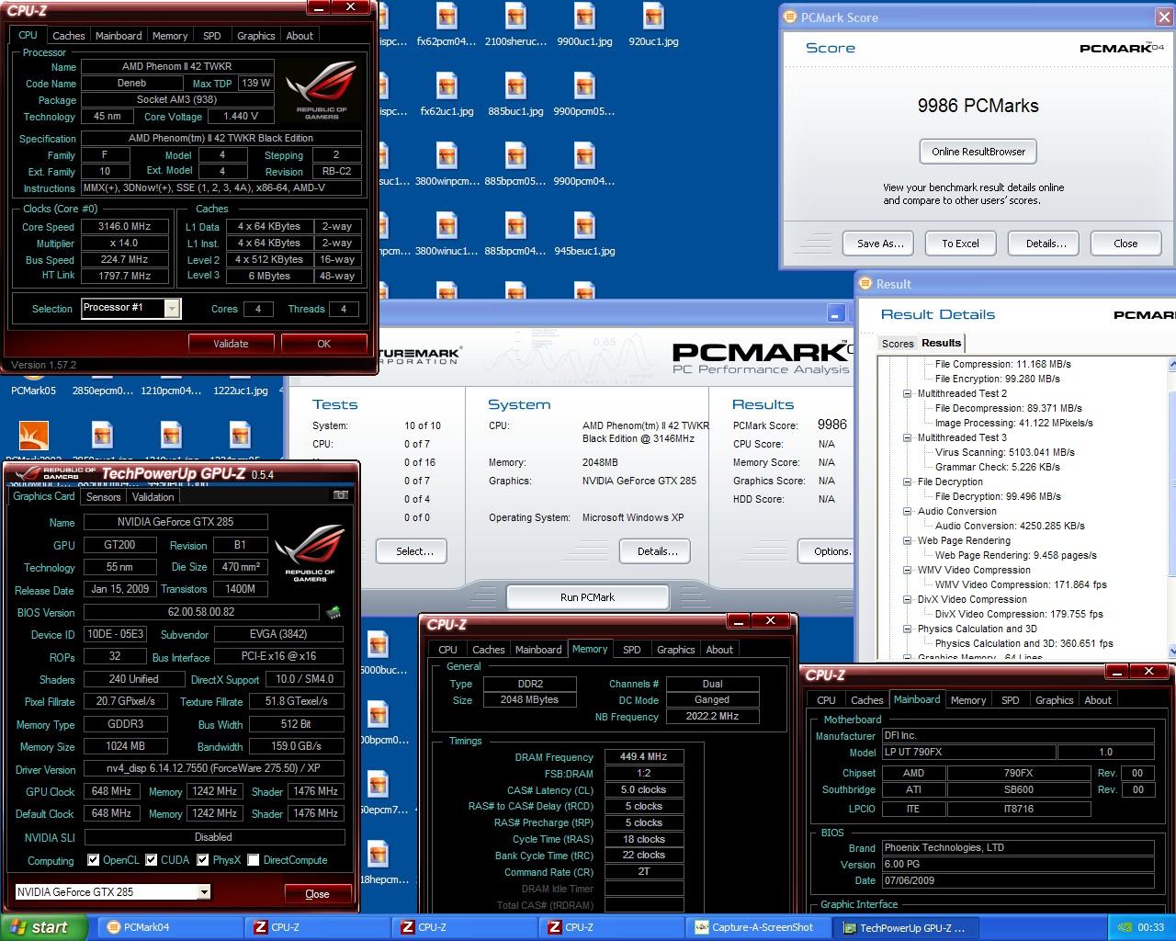Click Save As in PCMark Score dialog

880,244
